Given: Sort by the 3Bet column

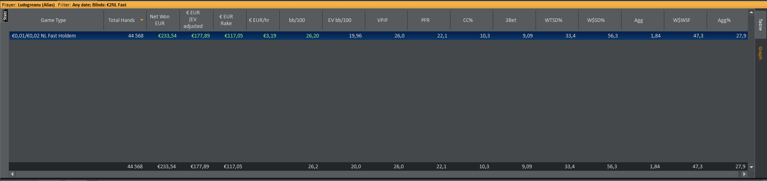Looking at the screenshot, I should pyautogui.click(x=511, y=20).
